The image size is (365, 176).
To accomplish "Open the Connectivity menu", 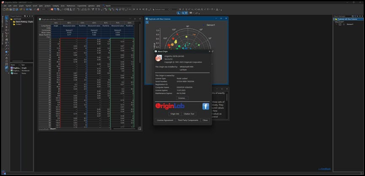I will click(x=82, y=5).
